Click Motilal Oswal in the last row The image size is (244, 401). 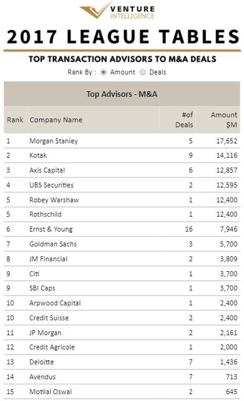50,392
